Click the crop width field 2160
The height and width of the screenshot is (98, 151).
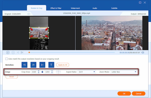click(x=34, y=72)
